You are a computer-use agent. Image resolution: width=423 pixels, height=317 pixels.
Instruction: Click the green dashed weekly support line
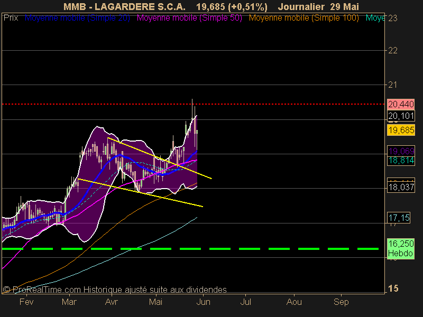190,249
